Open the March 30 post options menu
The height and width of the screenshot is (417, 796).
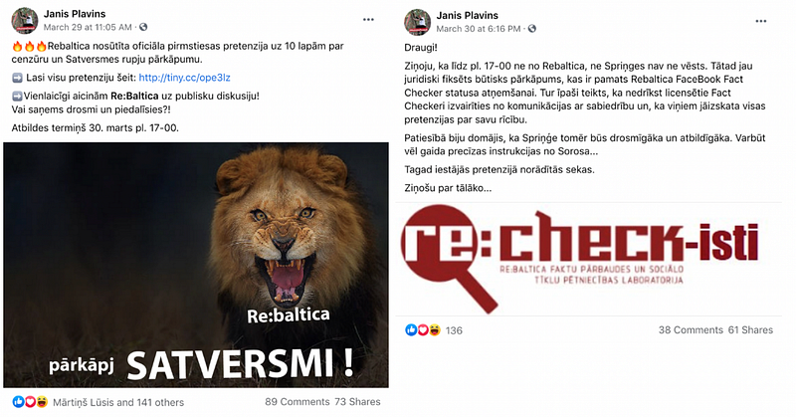point(760,21)
